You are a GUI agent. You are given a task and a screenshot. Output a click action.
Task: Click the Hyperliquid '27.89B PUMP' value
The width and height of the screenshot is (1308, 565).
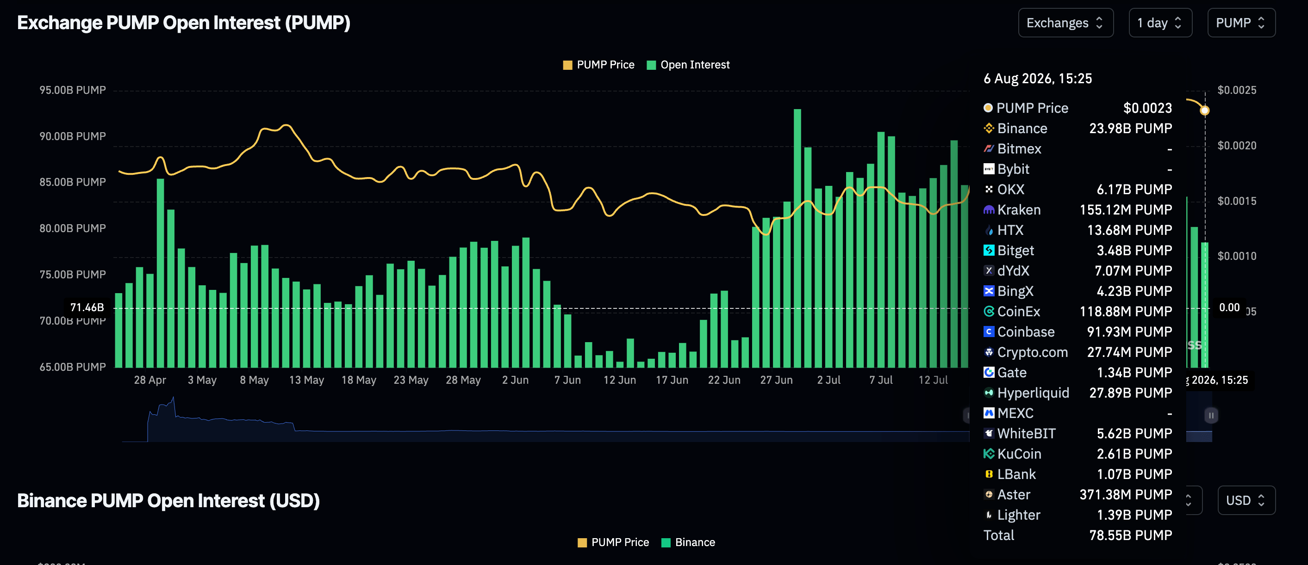click(x=1131, y=393)
